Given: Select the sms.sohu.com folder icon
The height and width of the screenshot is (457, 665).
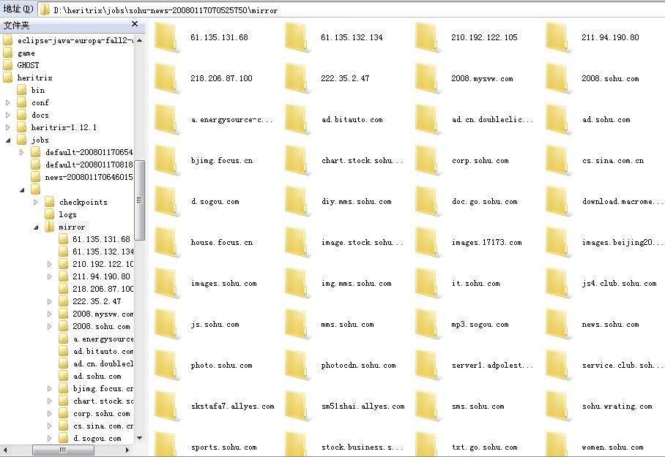Looking at the screenshot, I should point(427,406).
